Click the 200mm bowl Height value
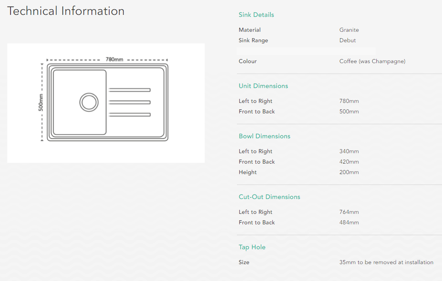The height and width of the screenshot is (281, 442). click(x=349, y=172)
